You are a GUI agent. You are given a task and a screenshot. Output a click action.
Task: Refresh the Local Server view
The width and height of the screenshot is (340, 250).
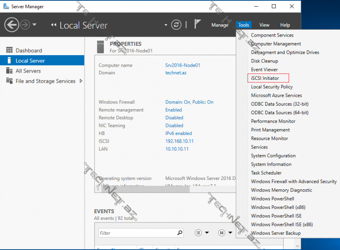[176, 25]
